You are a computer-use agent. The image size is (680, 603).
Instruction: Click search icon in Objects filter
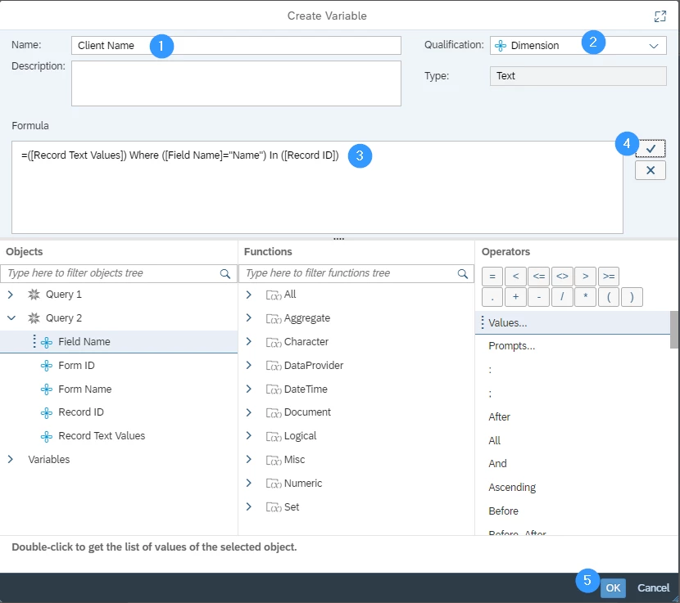[x=224, y=274]
